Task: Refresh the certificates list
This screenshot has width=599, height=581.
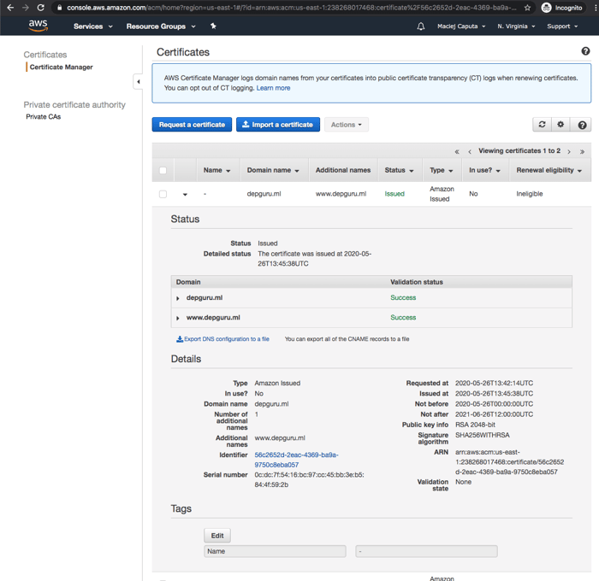Action: coord(542,125)
